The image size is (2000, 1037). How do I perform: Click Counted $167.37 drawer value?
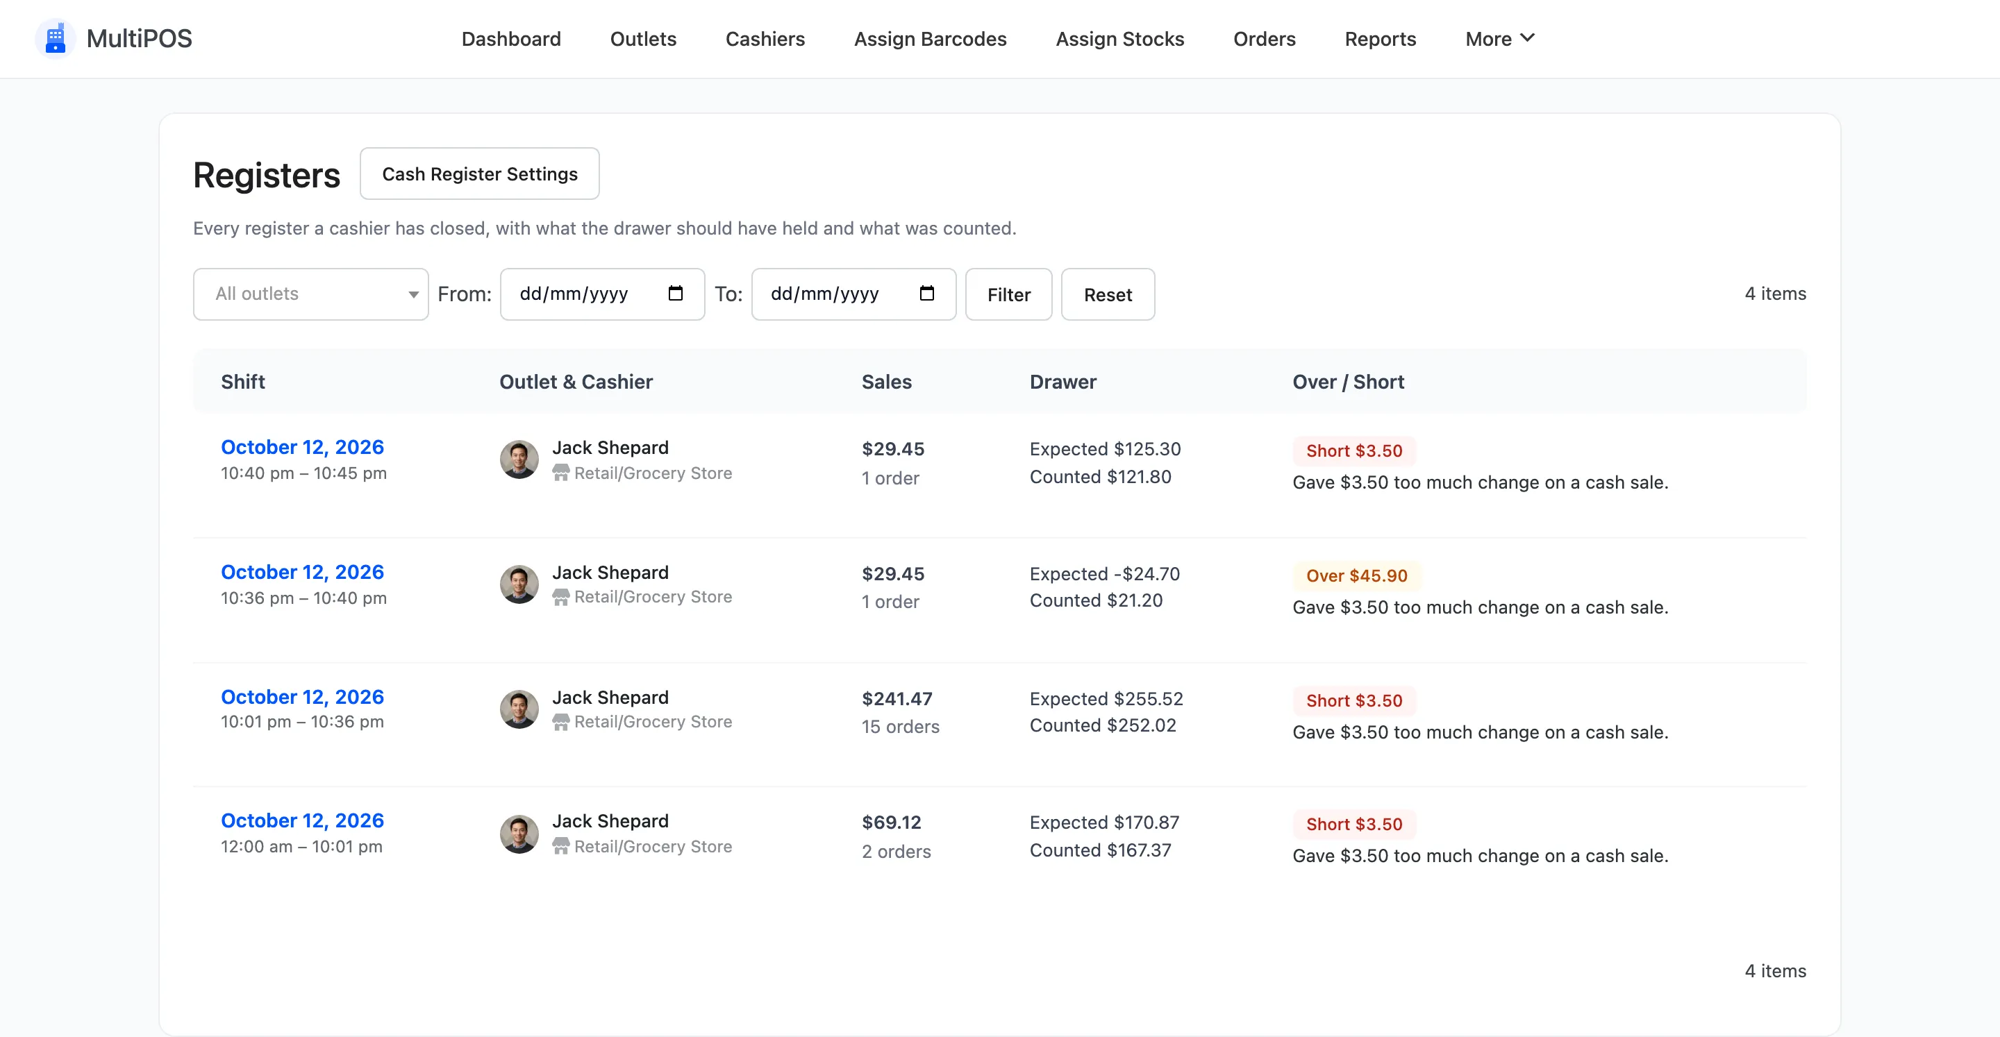point(1100,850)
